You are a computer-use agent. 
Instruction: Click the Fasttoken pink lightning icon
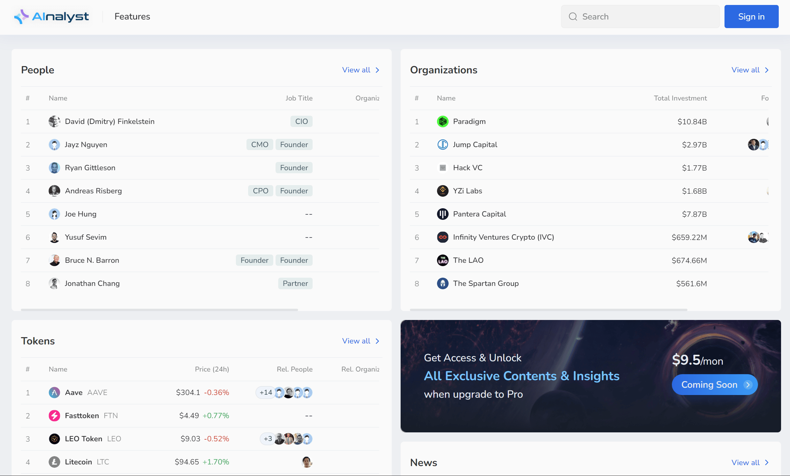pos(54,416)
